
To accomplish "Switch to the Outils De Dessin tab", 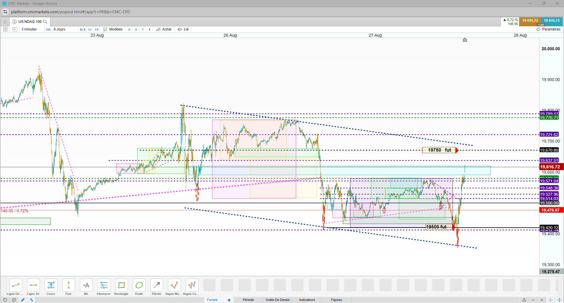I will pos(278,300).
